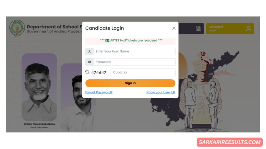266x149 pixels.
Task: Click the user icon beside username field
Action: (89, 51)
